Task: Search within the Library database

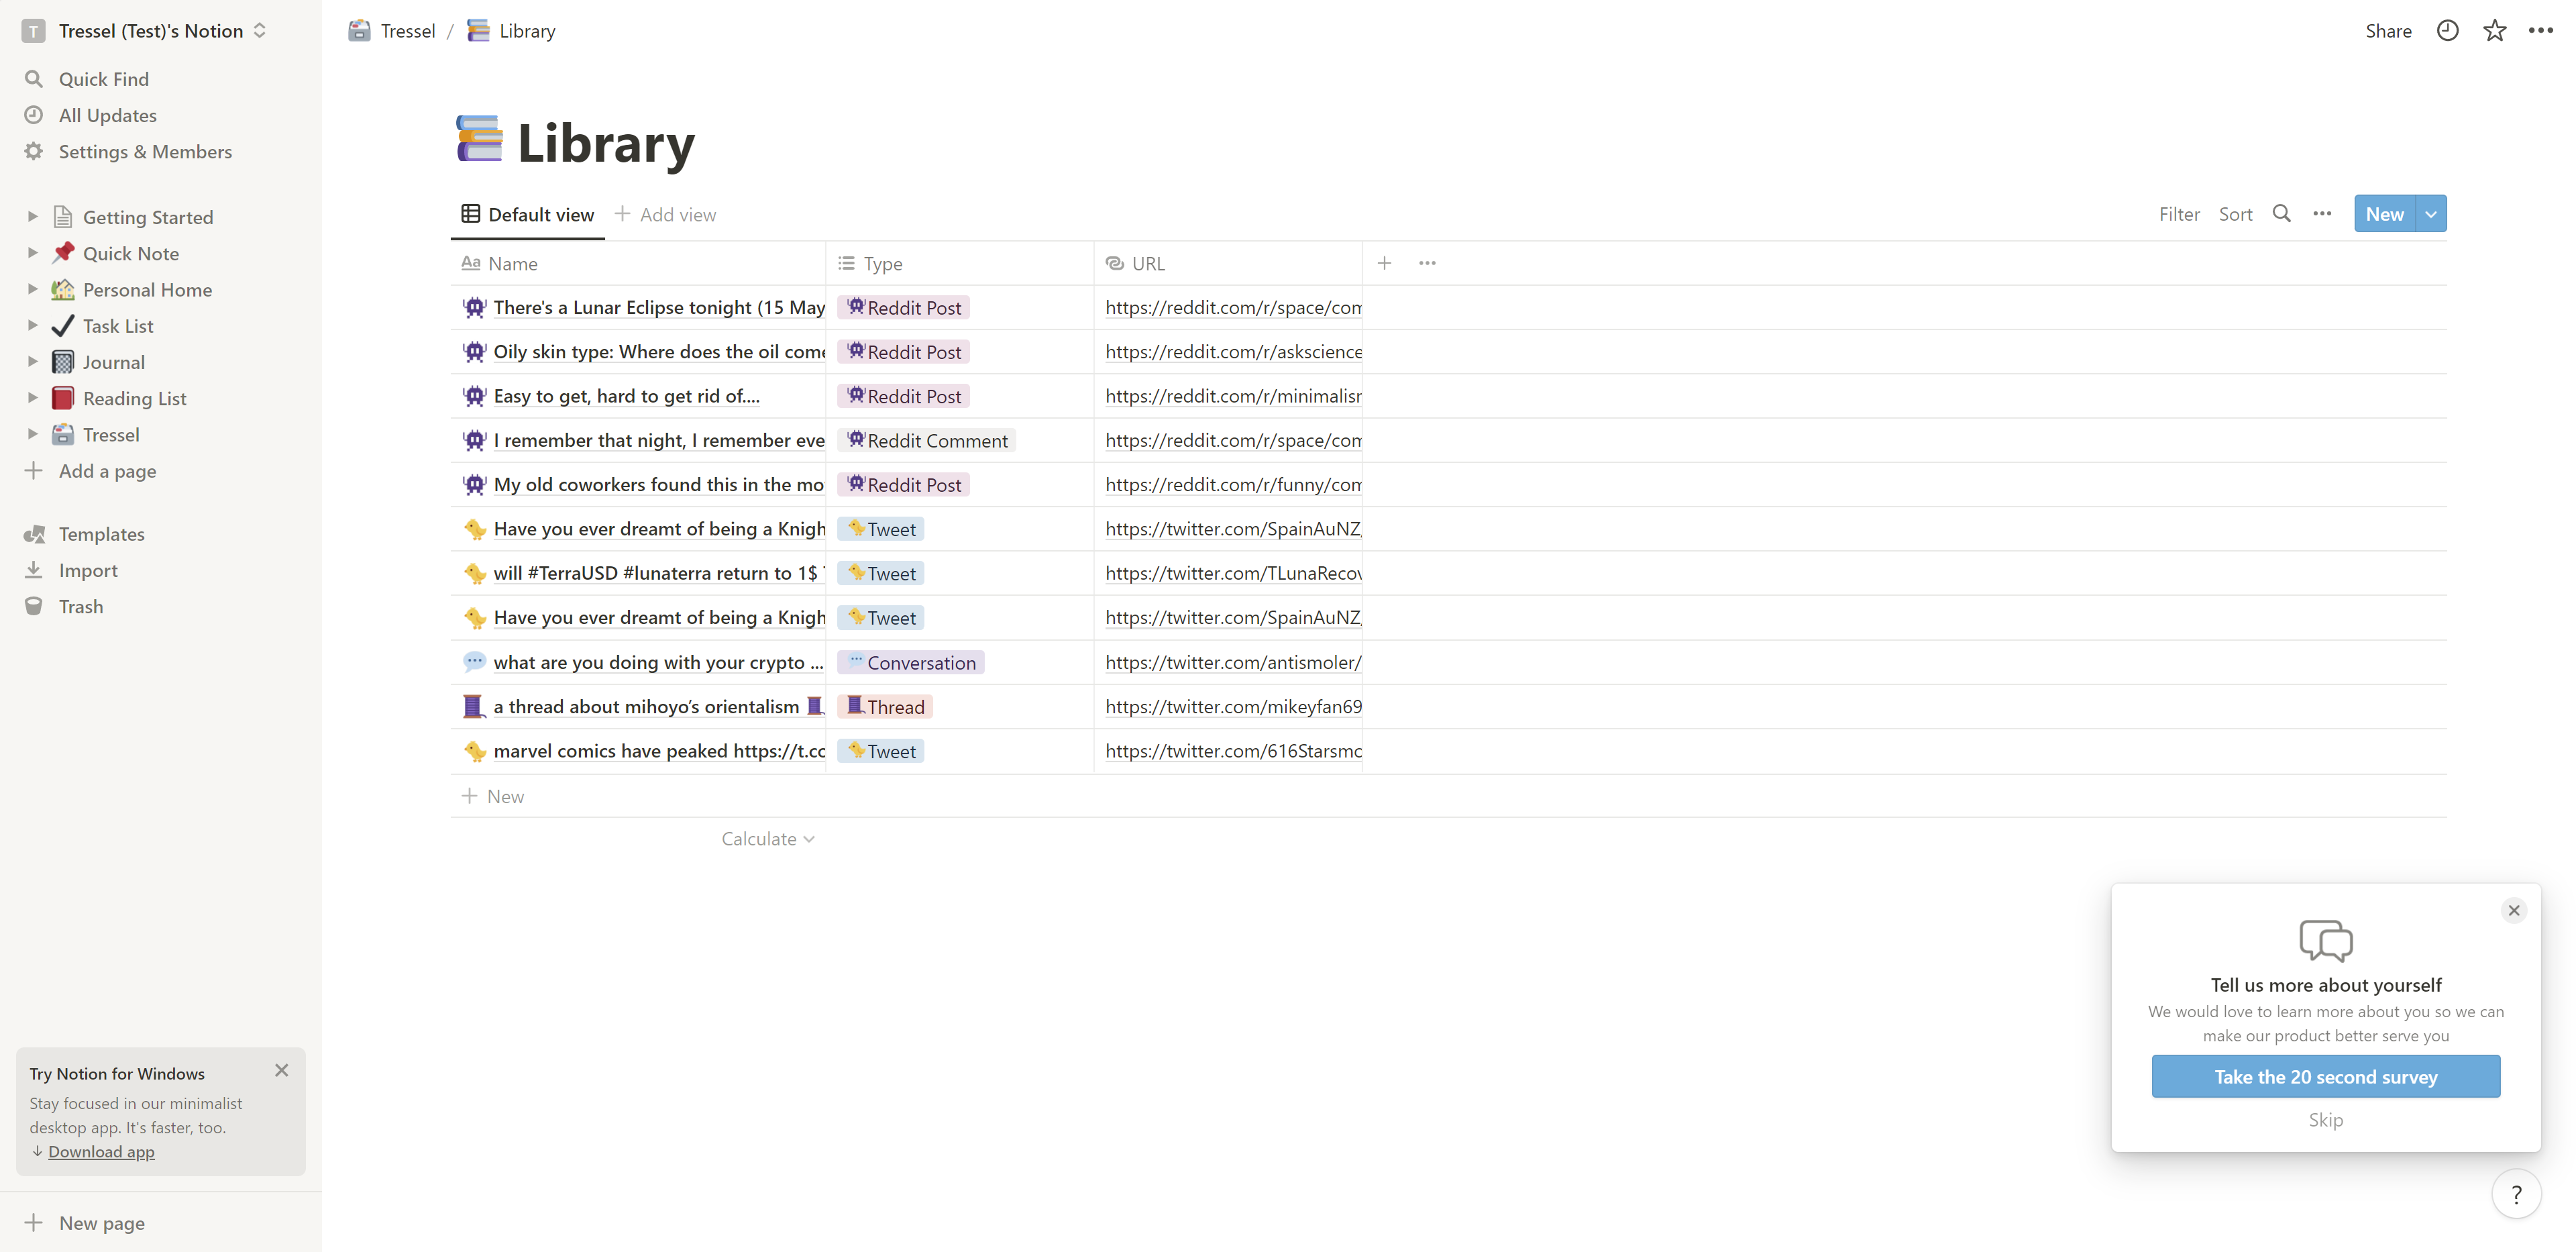Action: tap(2281, 213)
